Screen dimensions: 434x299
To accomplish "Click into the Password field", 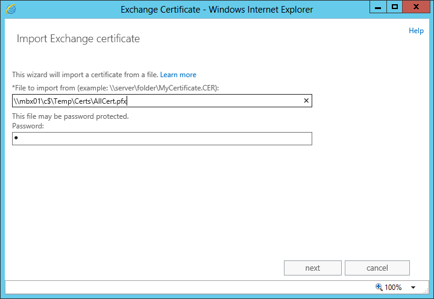I will tap(162, 139).
